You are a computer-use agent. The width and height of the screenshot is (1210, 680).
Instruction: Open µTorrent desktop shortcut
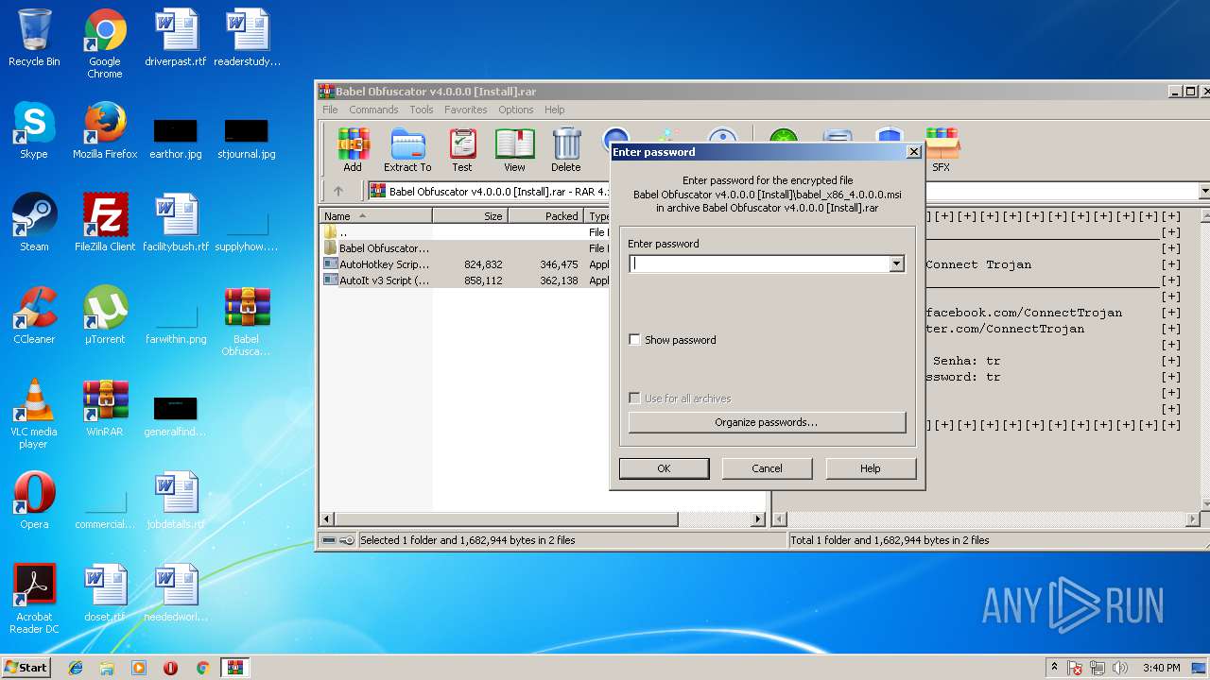click(x=105, y=315)
